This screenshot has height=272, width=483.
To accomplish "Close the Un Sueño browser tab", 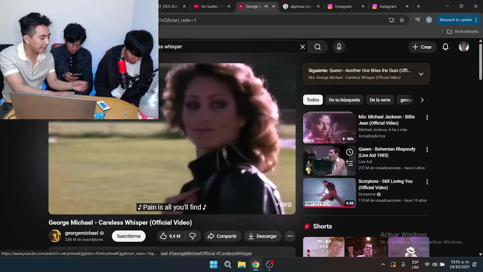I will pos(229,6).
